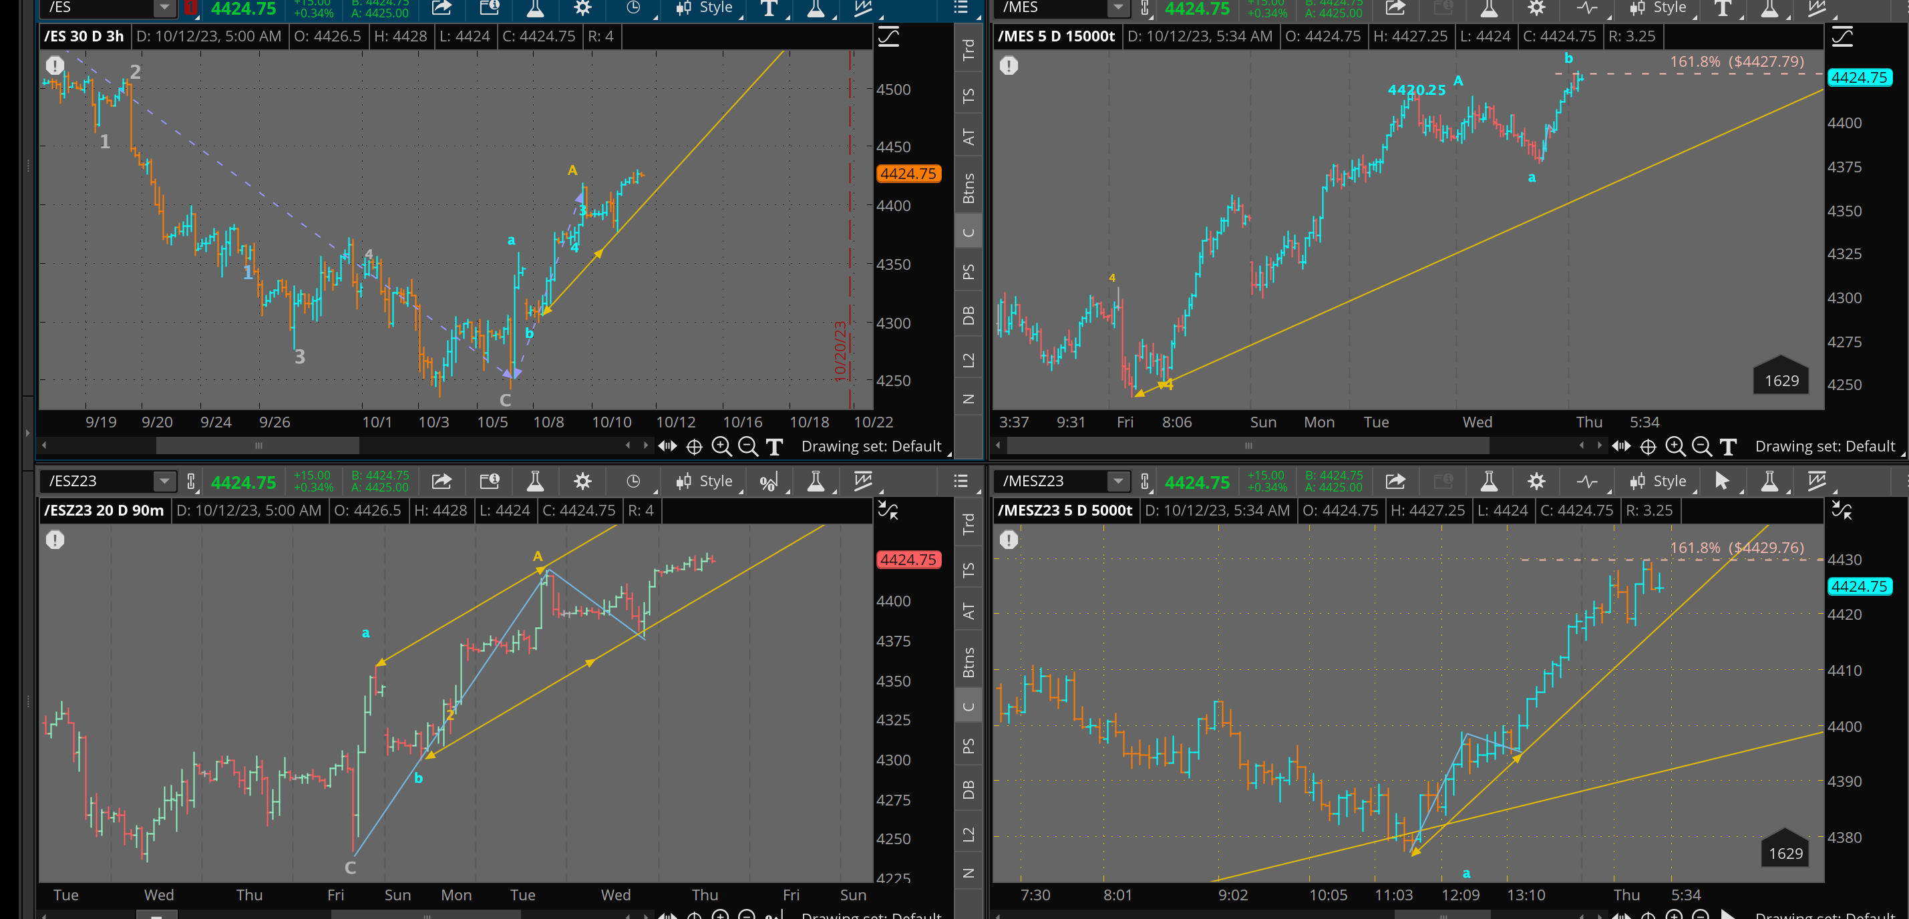This screenshot has height=919, width=1909.
Task: Expand the /MES symbol dropdown arrow
Action: pyautogui.click(x=1117, y=7)
